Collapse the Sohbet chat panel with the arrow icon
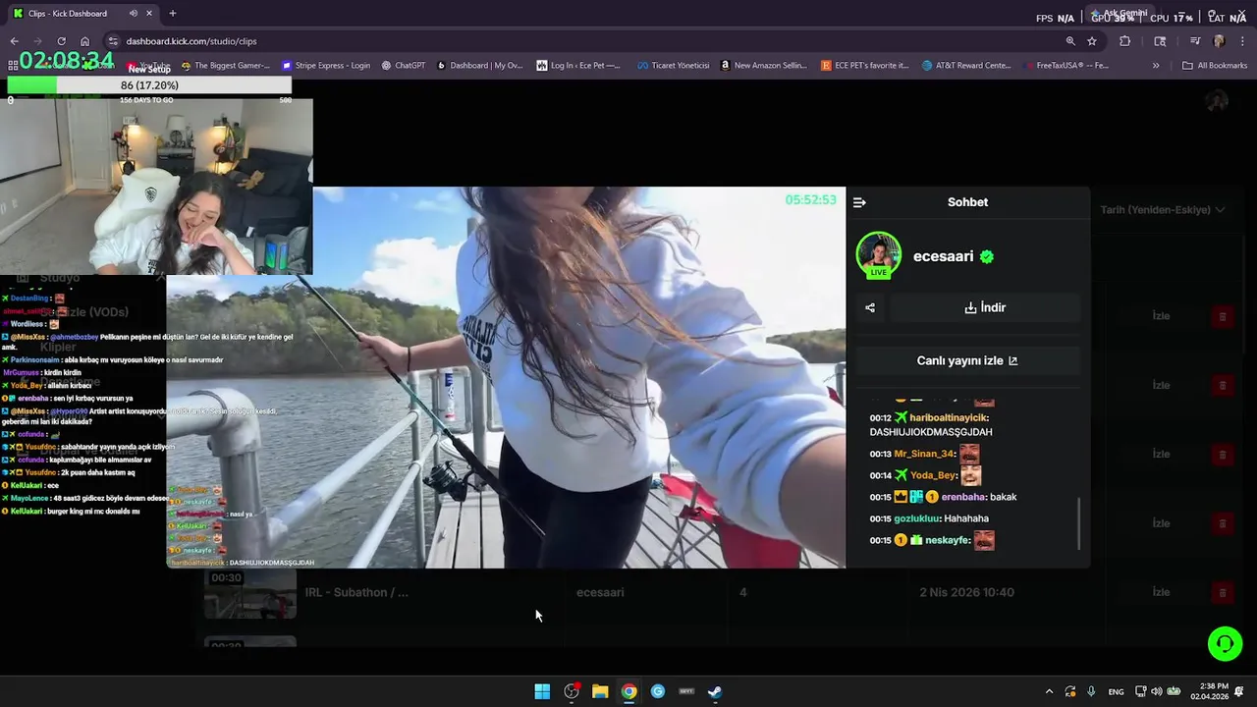The width and height of the screenshot is (1257, 707). click(x=859, y=202)
